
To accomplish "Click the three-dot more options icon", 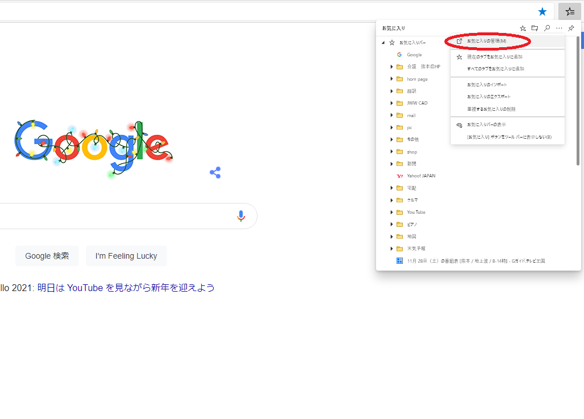I will point(559,28).
